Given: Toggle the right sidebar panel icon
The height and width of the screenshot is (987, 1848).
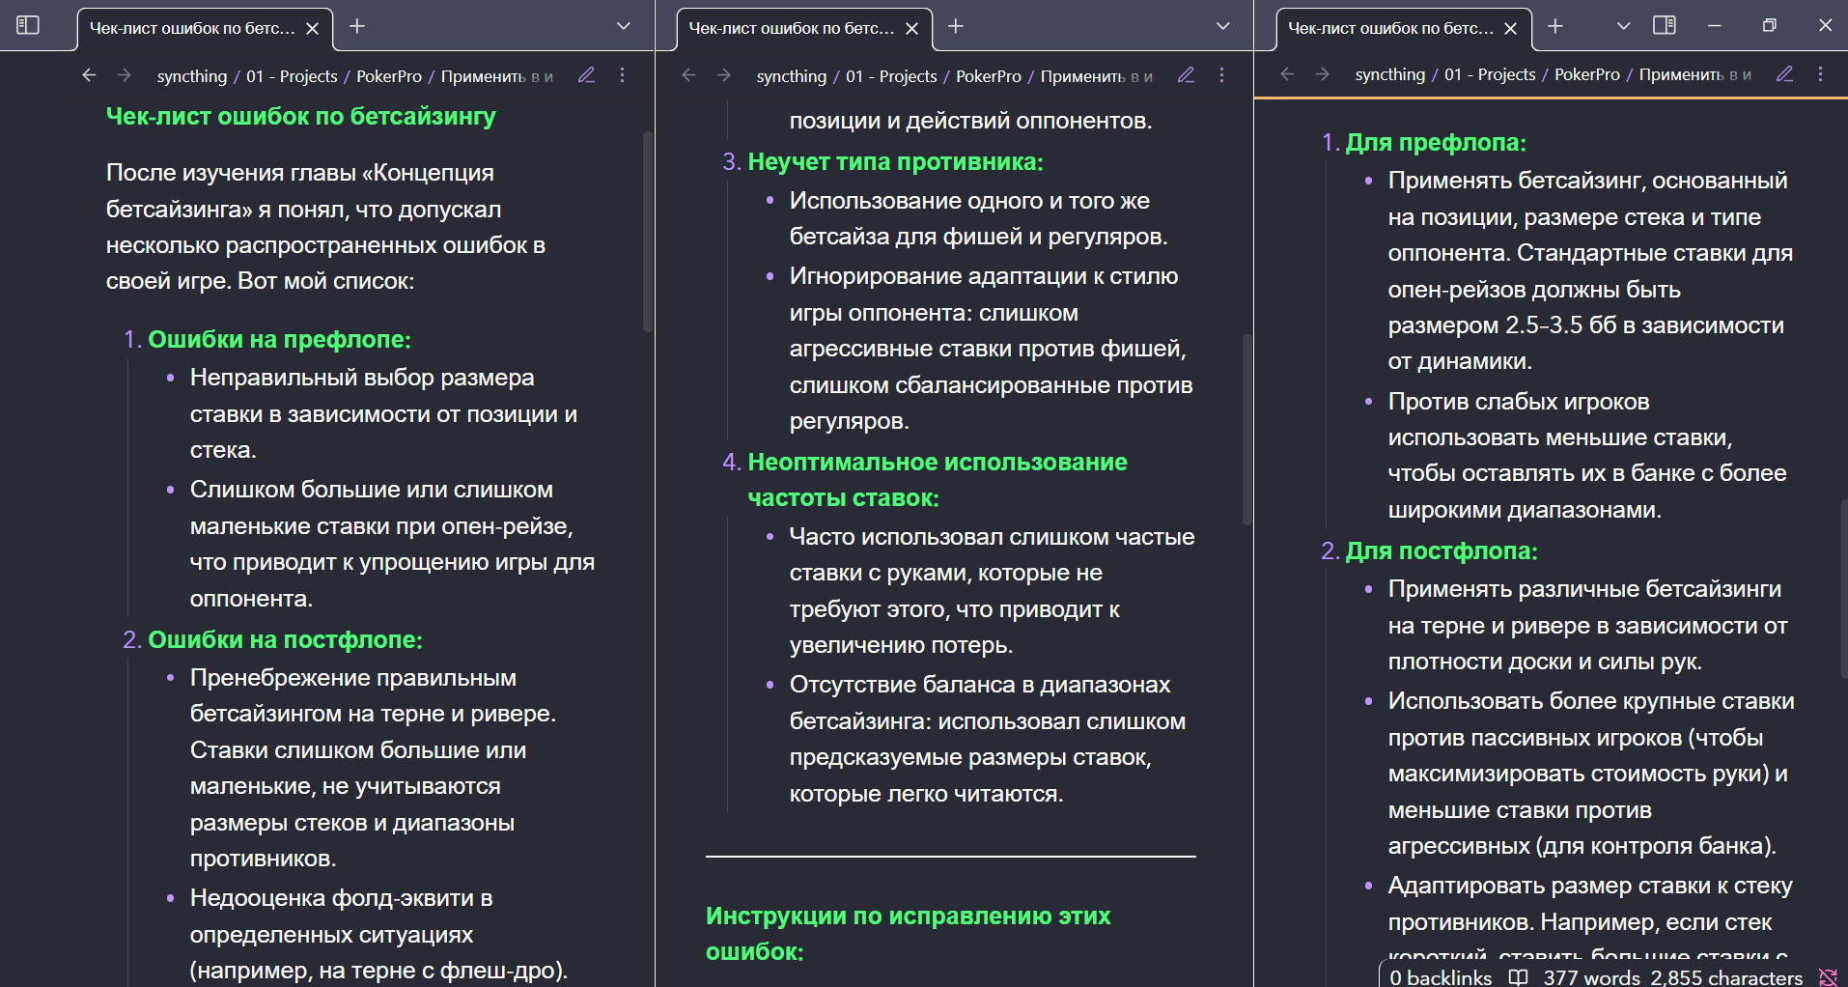Looking at the screenshot, I should click(x=1665, y=25).
